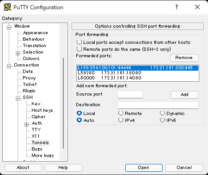The width and height of the screenshot is (208, 175).
Task: Toggle 'Remote ports do the same' checkbox
Action: click(79, 49)
